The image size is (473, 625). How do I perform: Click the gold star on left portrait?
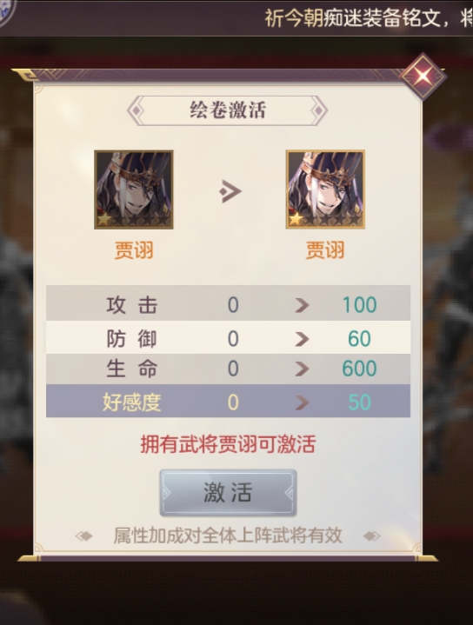tap(104, 219)
